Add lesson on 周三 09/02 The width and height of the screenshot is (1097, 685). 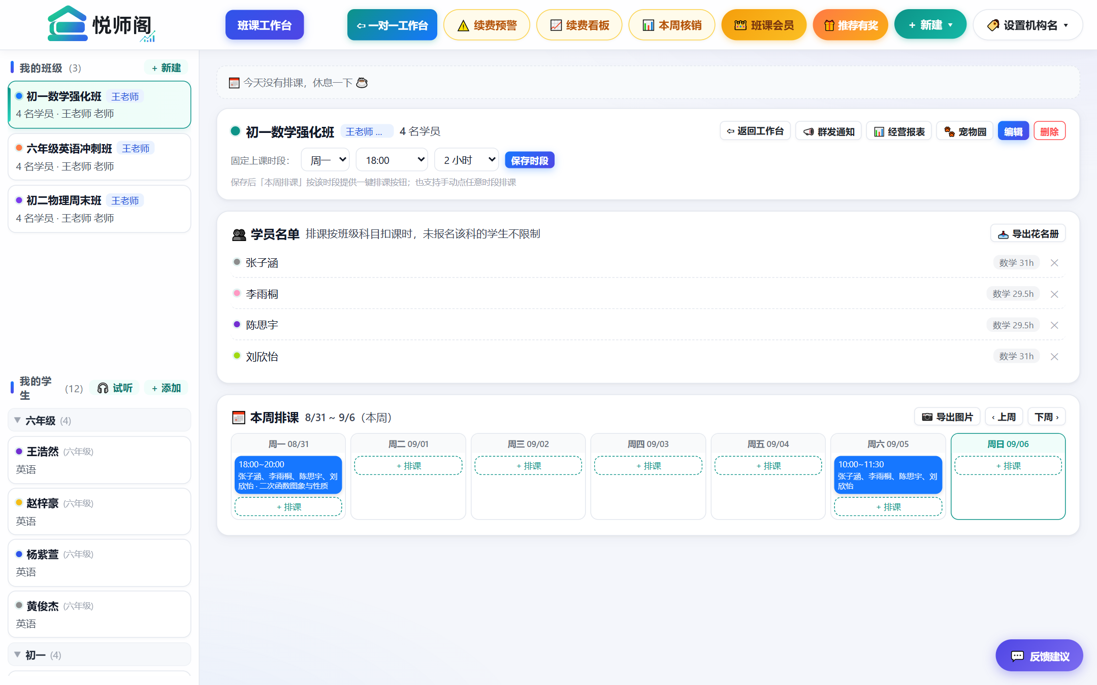click(528, 465)
